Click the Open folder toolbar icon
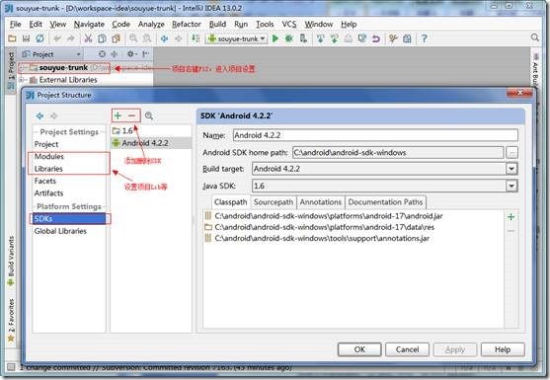 (x=12, y=38)
